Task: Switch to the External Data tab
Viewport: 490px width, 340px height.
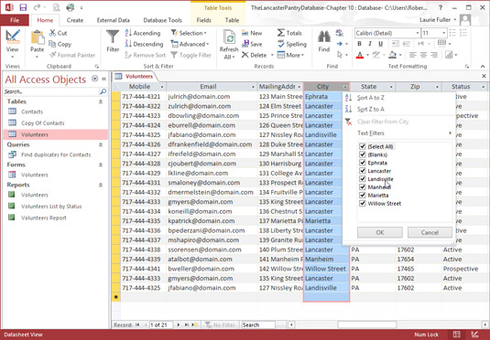Action: (x=114, y=20)
